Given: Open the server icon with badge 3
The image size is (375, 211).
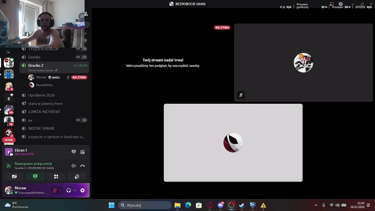Looking at the screenshot, I should coord(9,87).
